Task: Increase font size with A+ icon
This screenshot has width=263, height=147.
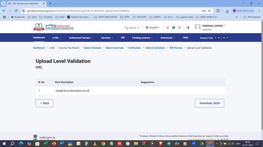Action: (x=180, y=28)
